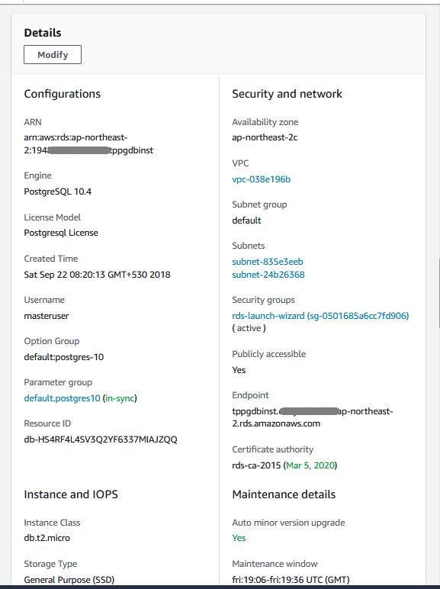Viewport: 440px width, 589px height.
Task: Click maintenance window fri:19:06-fri:19:36 value
Action: click(x=291, y=580)
